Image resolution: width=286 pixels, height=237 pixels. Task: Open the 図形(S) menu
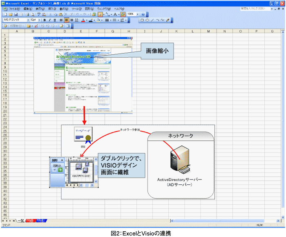(x=89, y=9)
